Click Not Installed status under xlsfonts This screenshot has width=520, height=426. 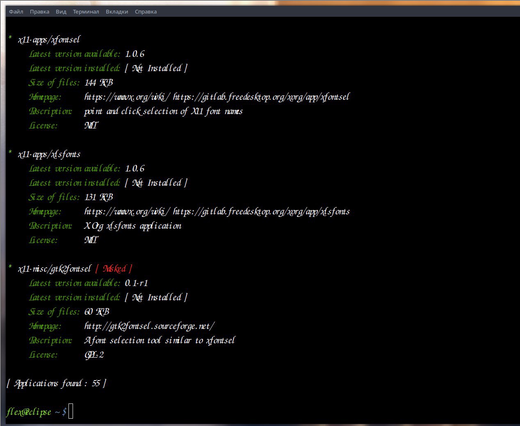156,183
